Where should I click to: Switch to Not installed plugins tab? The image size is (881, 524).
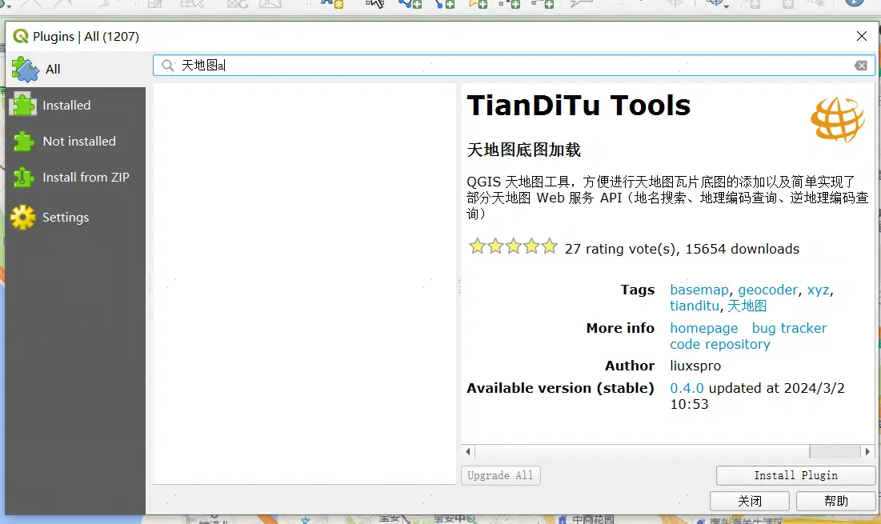coord(76,141)
